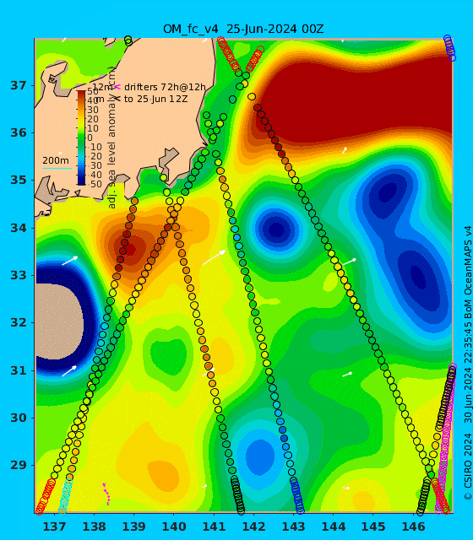Click the "to 25 Jun 12Z" legend text
This screenshot has height=540, width=473.
(x=155, y=99)
